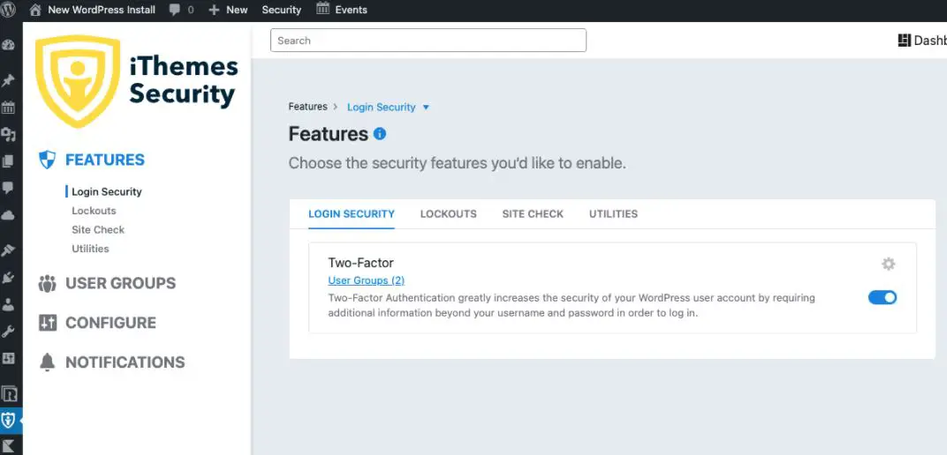Open Posts pushpin icon in sidebar

point(8,81)
